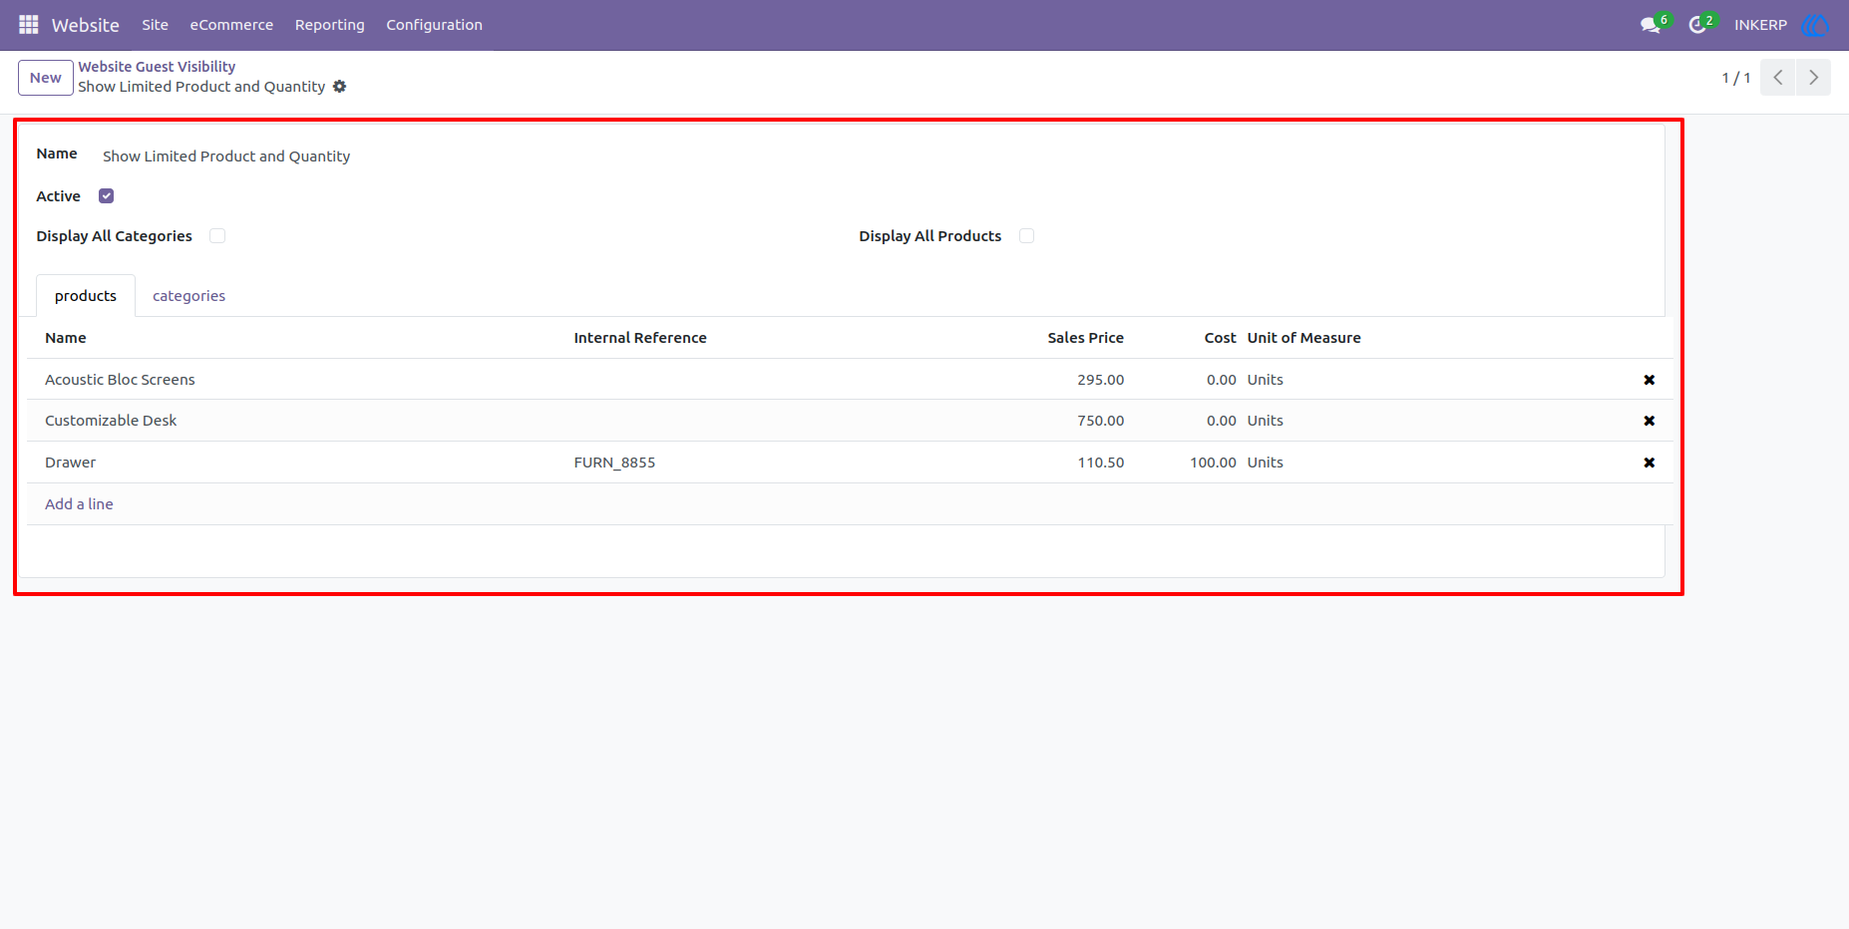Open the conversations message icon
This screenshot has height=929, width=1849.
pyautogui.click(x=1651, y=25)
